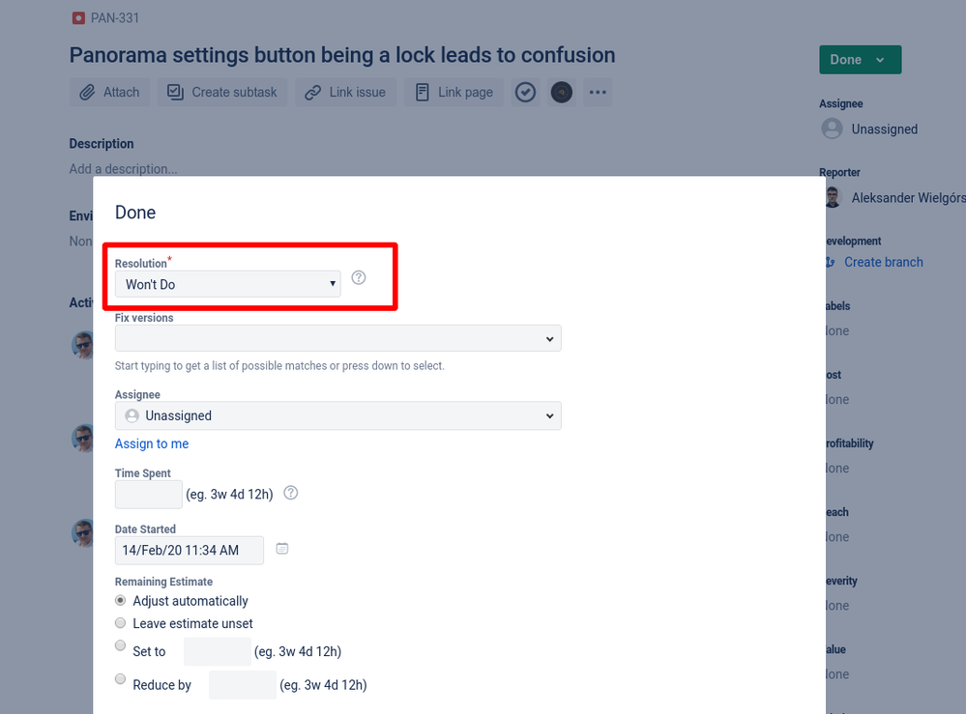Select Adjust automatically radio option
The image size is (966, 714).
120,600
